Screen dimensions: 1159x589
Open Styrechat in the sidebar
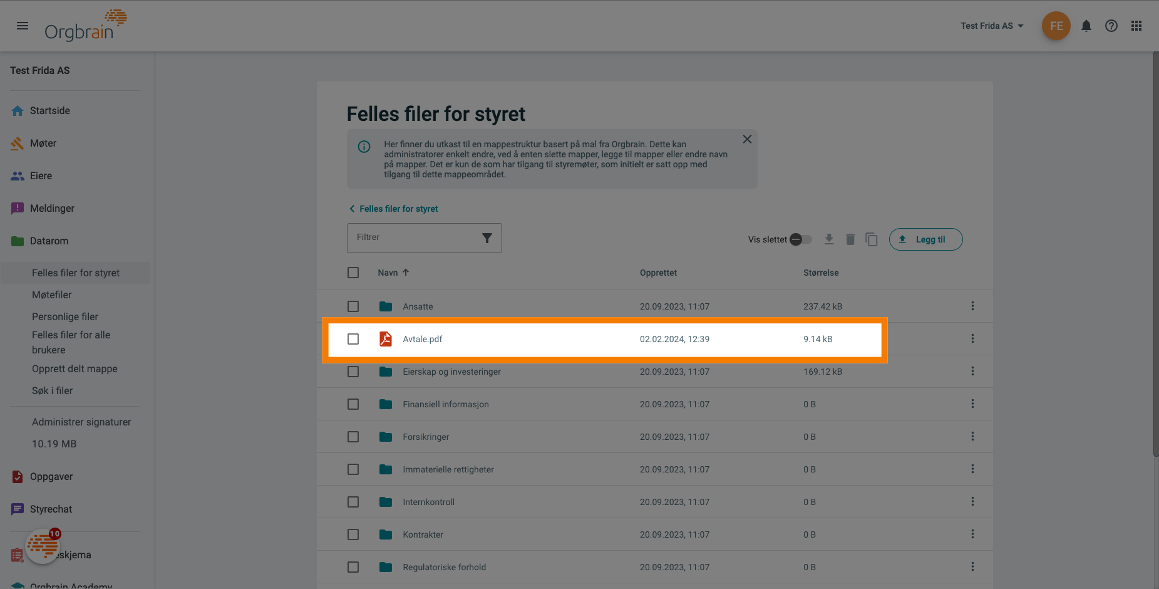click(x=51, y=509)
